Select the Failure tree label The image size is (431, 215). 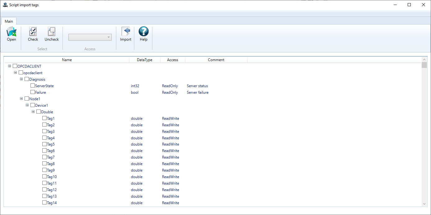point(40,92)
